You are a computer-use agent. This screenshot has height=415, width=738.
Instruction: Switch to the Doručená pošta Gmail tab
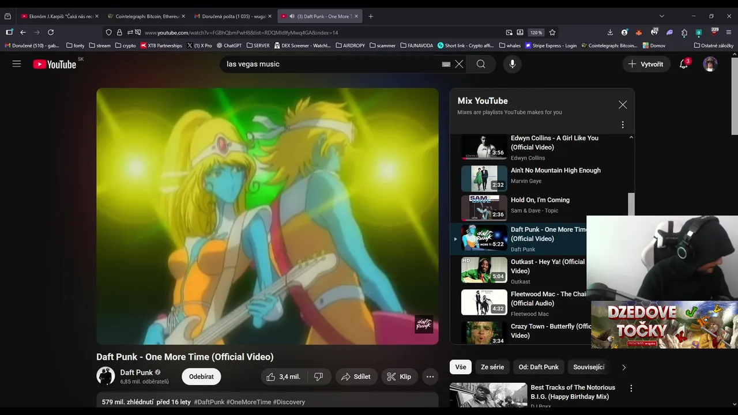coord(233,16)
